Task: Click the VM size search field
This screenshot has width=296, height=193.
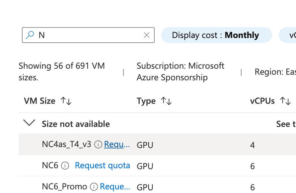Action: click(90, 35)
